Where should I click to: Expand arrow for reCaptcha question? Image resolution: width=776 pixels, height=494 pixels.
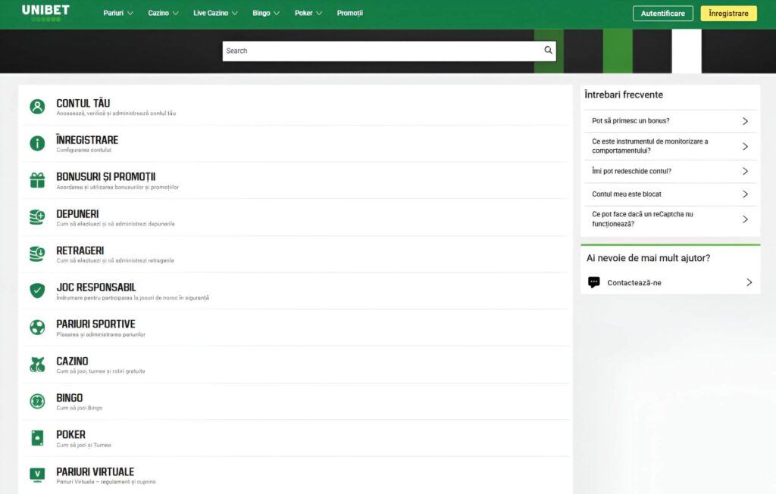pos(746,219)
